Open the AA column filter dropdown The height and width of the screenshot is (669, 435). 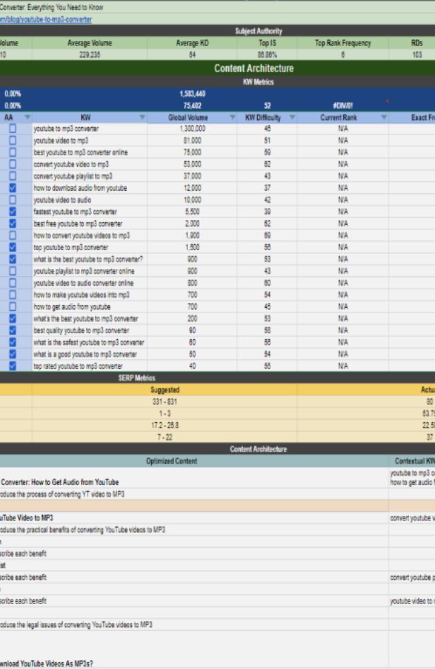click(27, 117)
